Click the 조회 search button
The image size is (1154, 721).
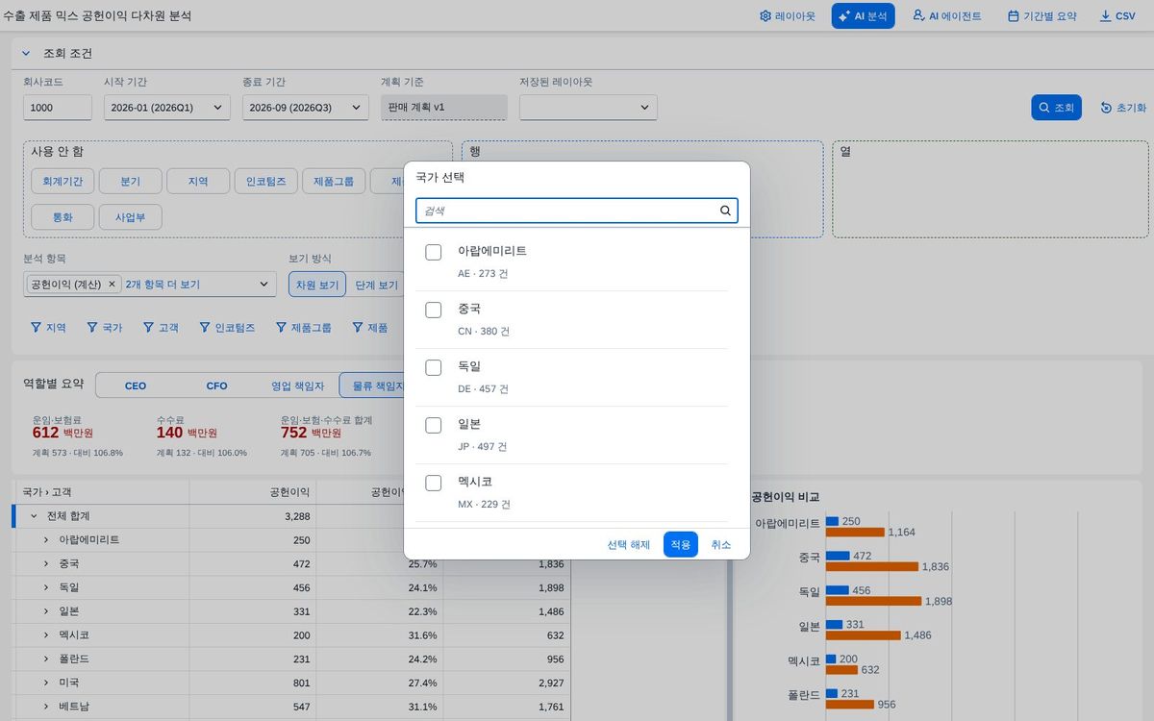[x=1057, y=108]
